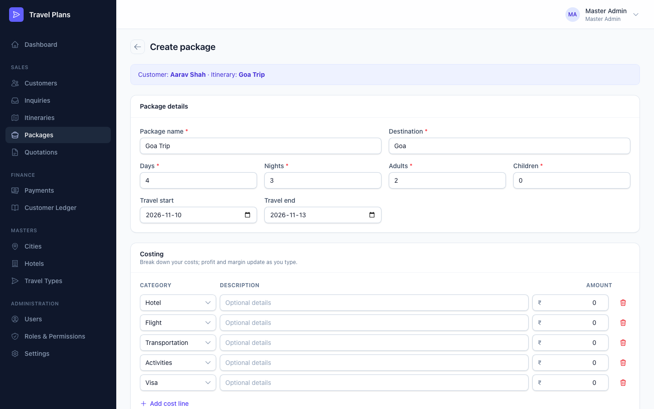The width and height of the screenshot is (654, 409).
Task: Click the Flight amount field
Action: [x=570, y=323]
